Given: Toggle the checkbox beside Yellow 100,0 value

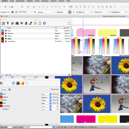Looking at the screenshot, I should tap(58, 100).
